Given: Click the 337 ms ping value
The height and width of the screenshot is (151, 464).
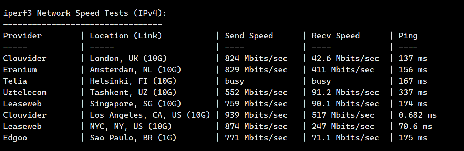Looking at the screenshot, I should (x=413, y=92).
